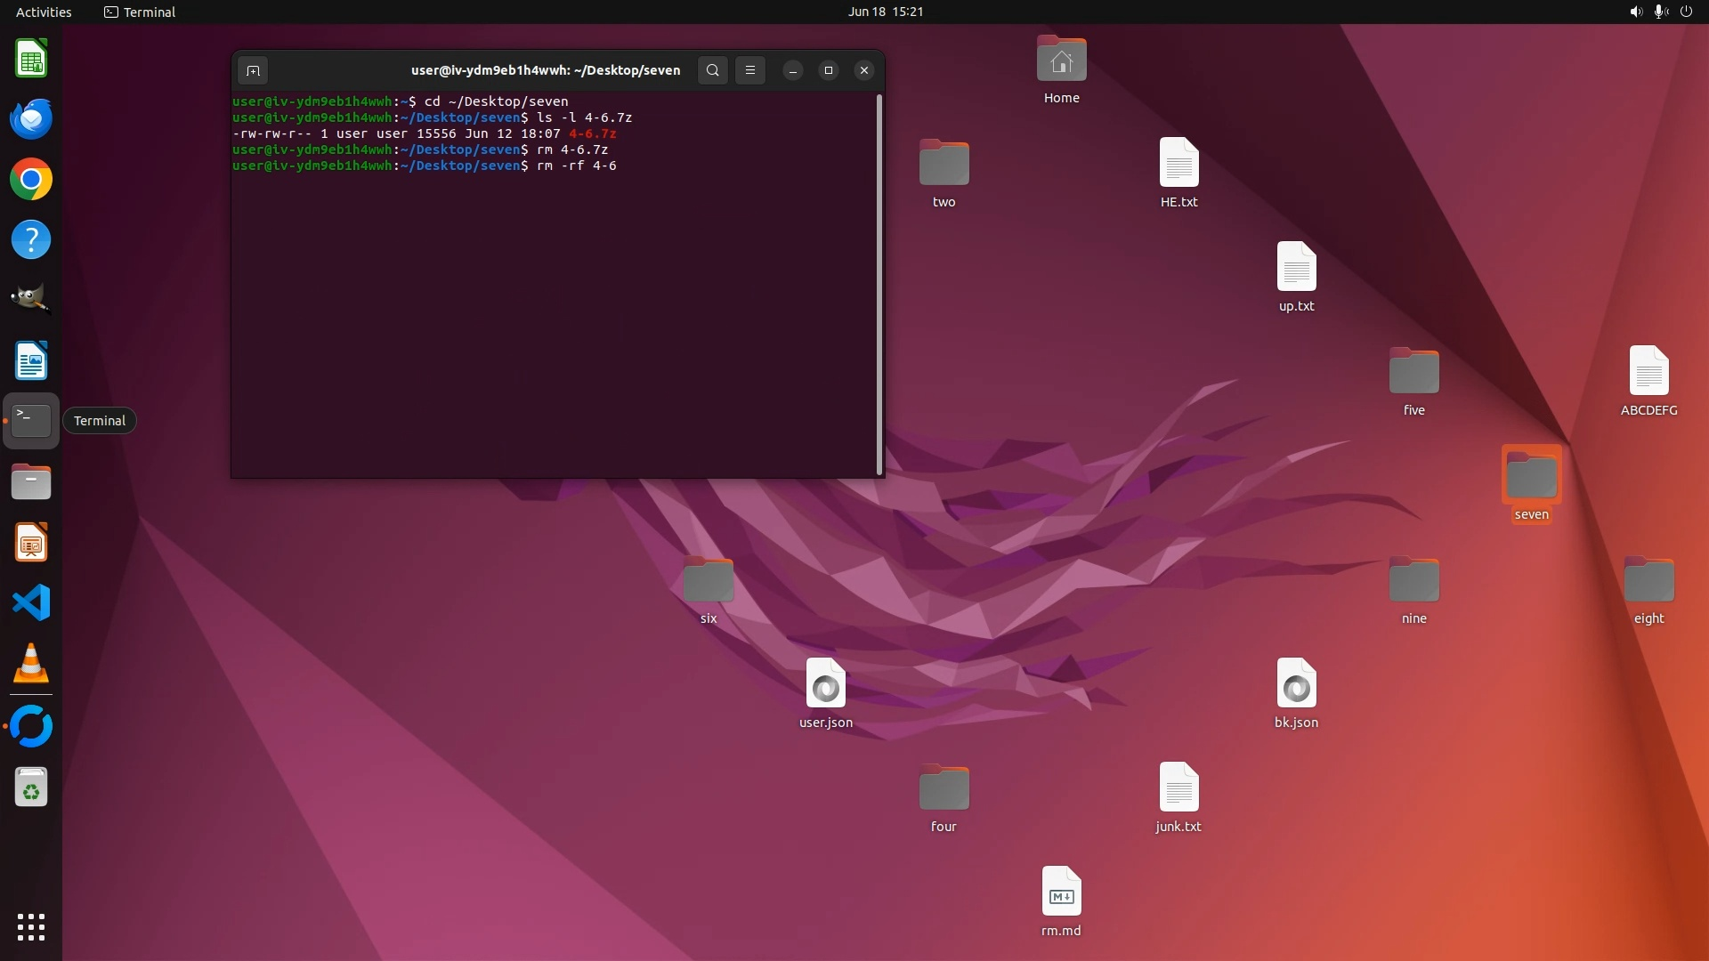This screenshot has height=961, width=1709.
Task: Open the Terminal app menu in top bar
Action: point(140,12)
